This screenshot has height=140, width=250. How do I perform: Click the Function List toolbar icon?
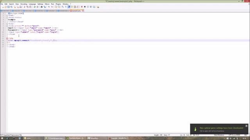tap(78, 7)
